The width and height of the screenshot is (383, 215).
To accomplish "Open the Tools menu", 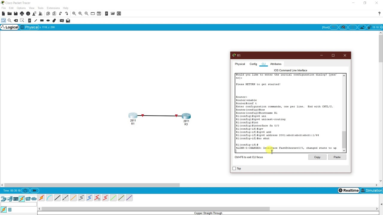I will pos(40,8).
